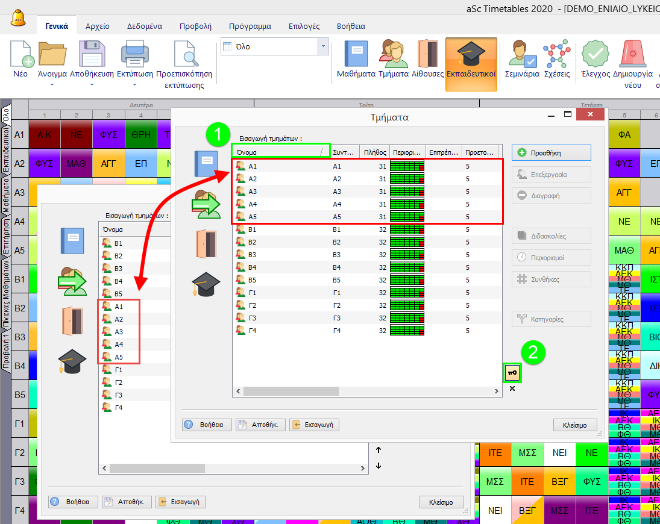Click the Εισαγωγή button in front dialog
This screenshot has height=524, width=660.
click(314, 425)
